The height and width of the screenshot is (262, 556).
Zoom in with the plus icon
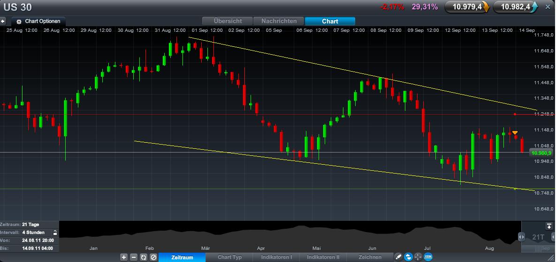point(124,257)
